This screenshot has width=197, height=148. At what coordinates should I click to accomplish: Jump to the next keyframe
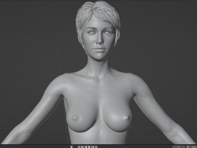[x=93, y=147]
